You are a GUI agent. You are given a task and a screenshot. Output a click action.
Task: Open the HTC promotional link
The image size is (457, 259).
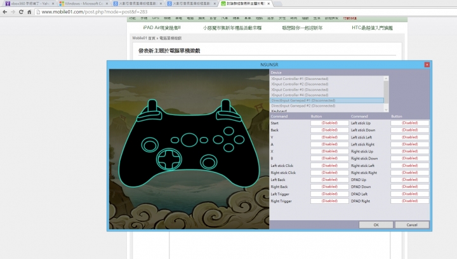coord(372,28)
